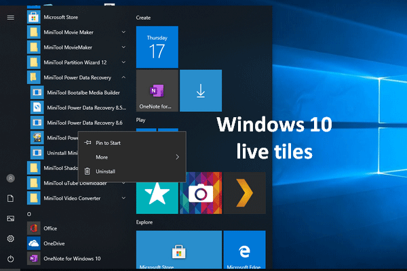Screen dimensions: 407x271
Task: Open MiniTool Partition Wizard 12 folder label
Action: [x=75, y=62]
